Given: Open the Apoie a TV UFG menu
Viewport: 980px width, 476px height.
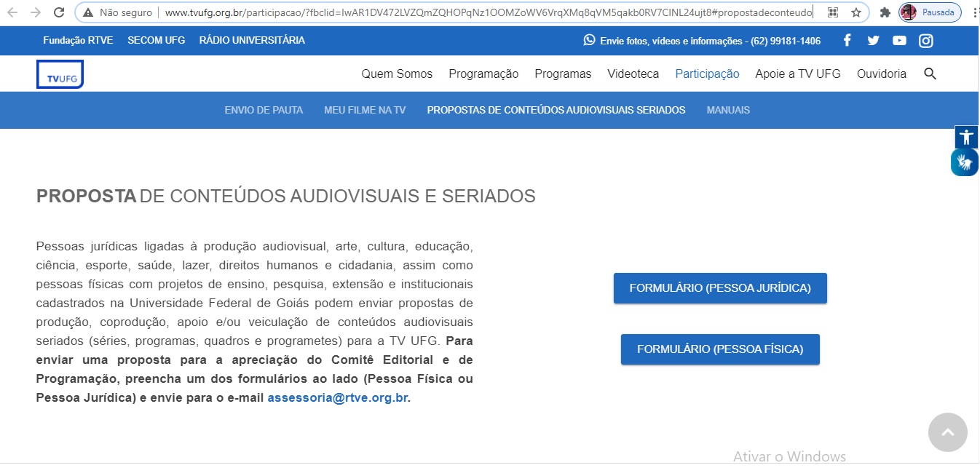Looking at the screenshot, I should click(x=798, y=74).
